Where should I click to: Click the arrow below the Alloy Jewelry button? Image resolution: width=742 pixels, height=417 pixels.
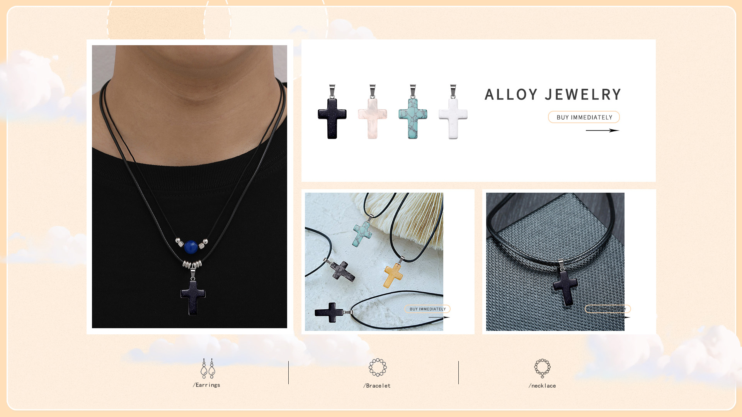click(x=602, y=131)
